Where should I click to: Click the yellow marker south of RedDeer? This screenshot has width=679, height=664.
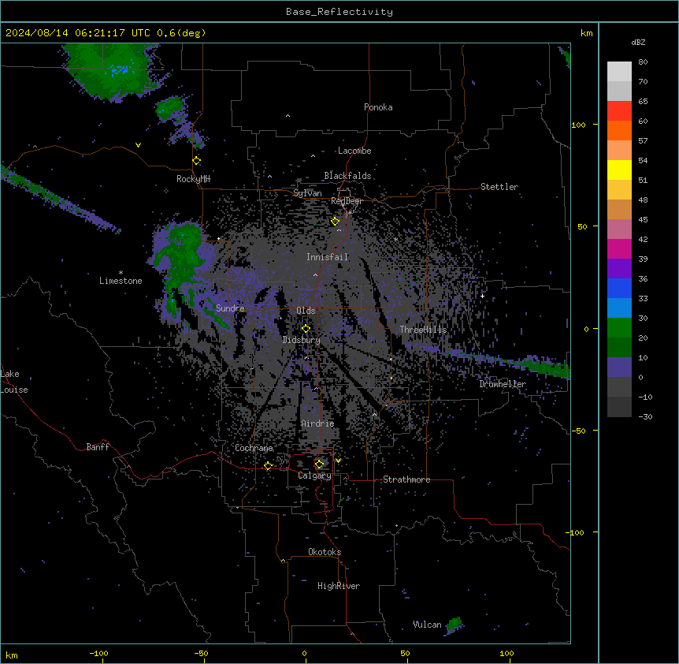click(x=336, y=222)
